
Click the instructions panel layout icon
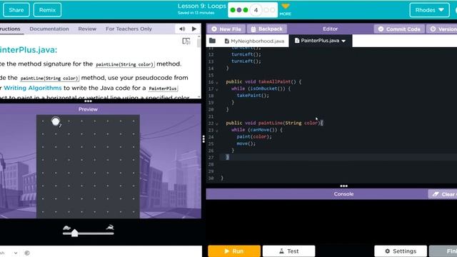click(x=186, y=41)
